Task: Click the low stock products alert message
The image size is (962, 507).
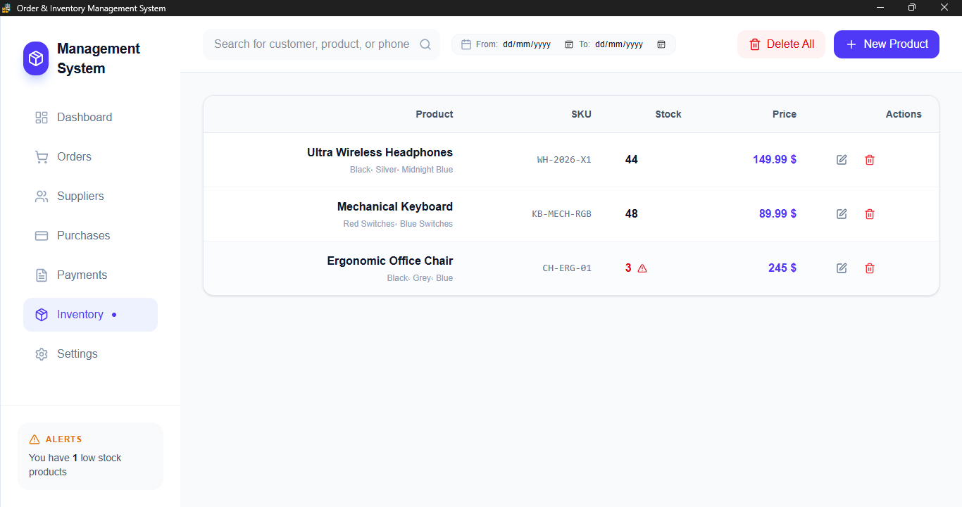Action: [75, 465]
